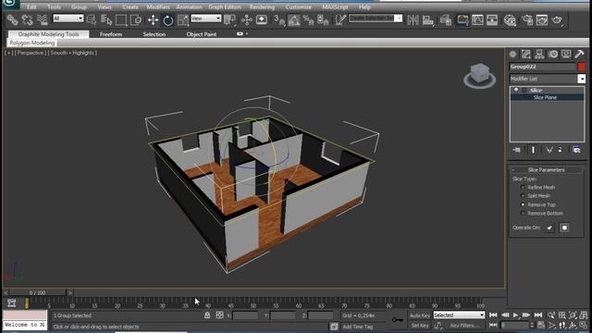The height and width of the screenshot is (333, 592).
Task: Open the Material Editor icon
Action: [510, 19]
